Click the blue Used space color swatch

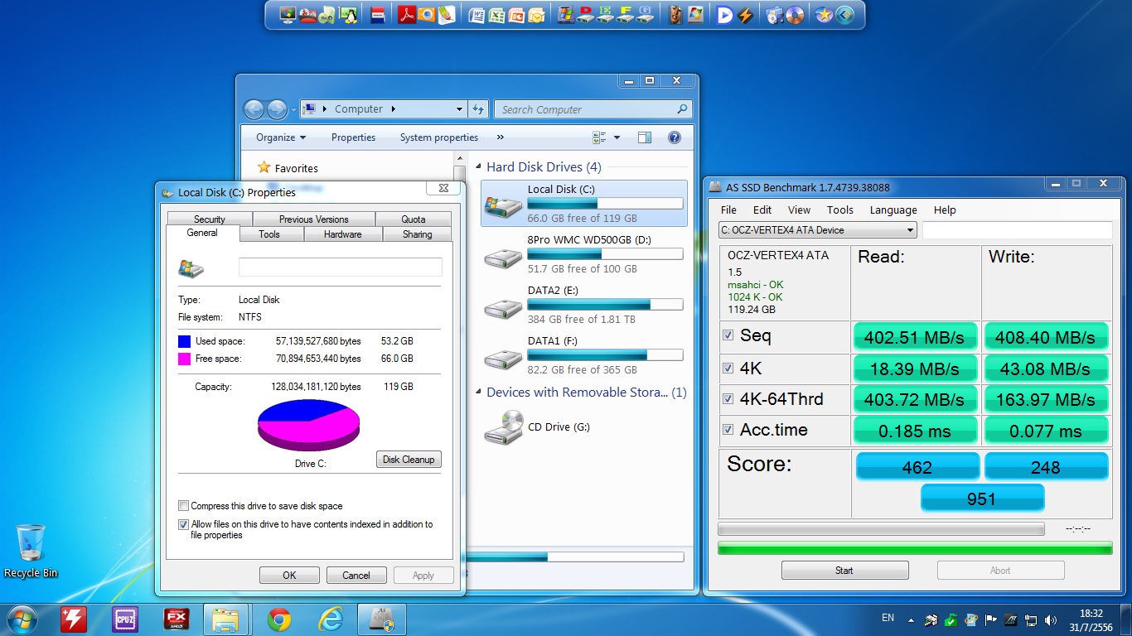184,341
